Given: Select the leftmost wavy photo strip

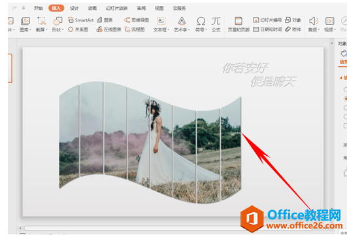Looking at the screenshot, I should coord(69,137).
